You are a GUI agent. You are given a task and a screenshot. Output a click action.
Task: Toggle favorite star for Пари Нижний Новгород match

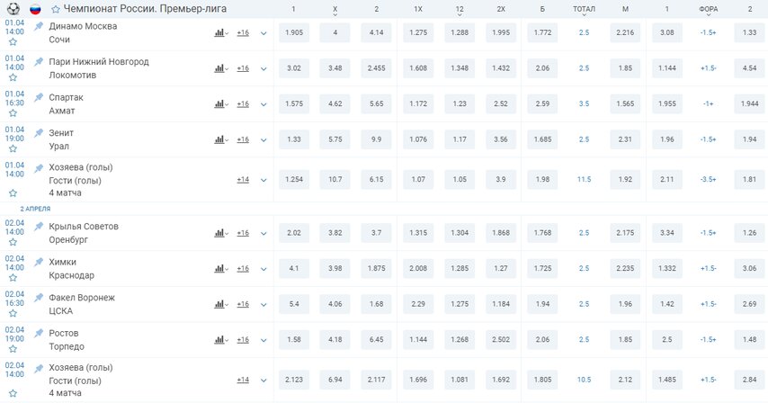(x=13, y=77)
